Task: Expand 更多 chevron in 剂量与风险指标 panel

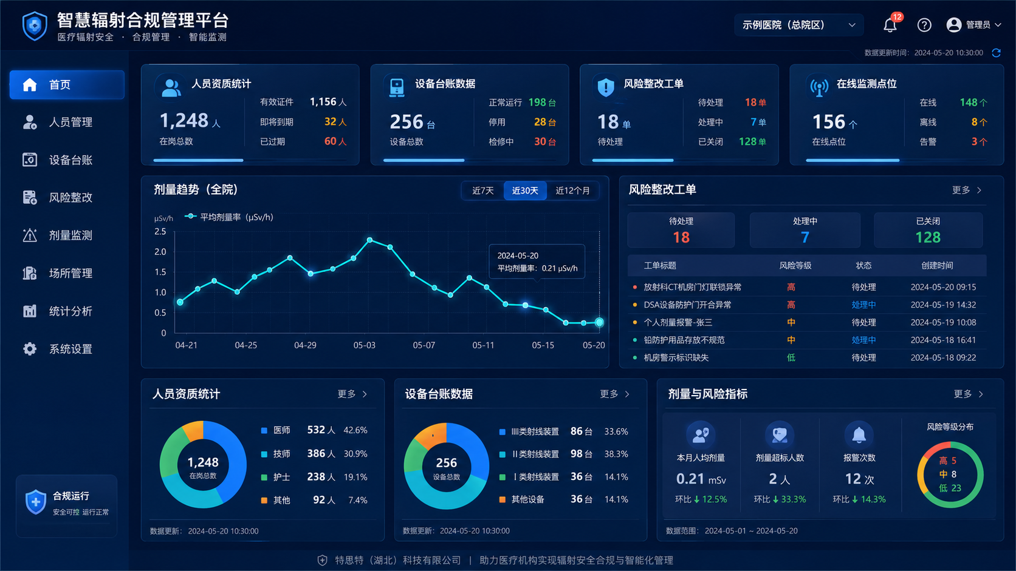Action: pos(981,394)
